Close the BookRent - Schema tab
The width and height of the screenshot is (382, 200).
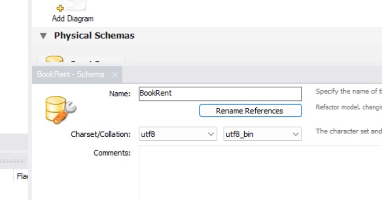point(115,74)
